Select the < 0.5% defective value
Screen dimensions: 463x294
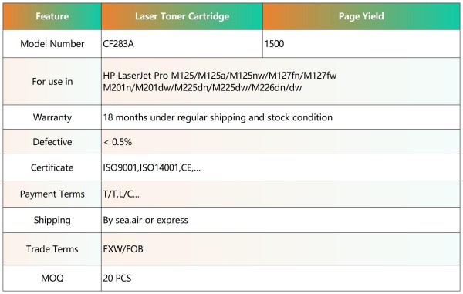point(117,142)
